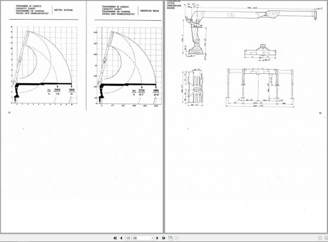This screenshot has height=242, width=328.
Task: Click the 5733 lbs value in American chart
Action: coord(142,90)
